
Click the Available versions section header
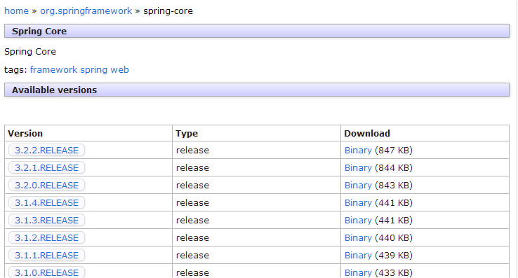(257, 90)
